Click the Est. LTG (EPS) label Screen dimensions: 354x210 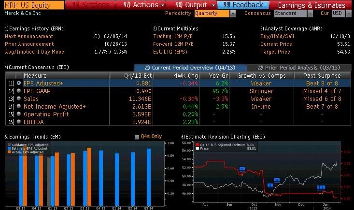pos(170,52)
